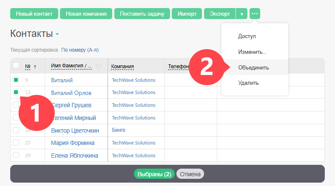The height and width of the screenshot is (186, 335).
Task: Sort by Имя Фамилия column header
Action: pos(71,66)
